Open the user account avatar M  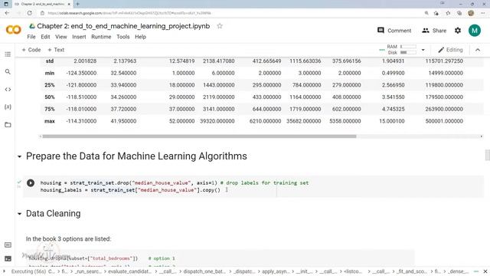tap(475, 31)
